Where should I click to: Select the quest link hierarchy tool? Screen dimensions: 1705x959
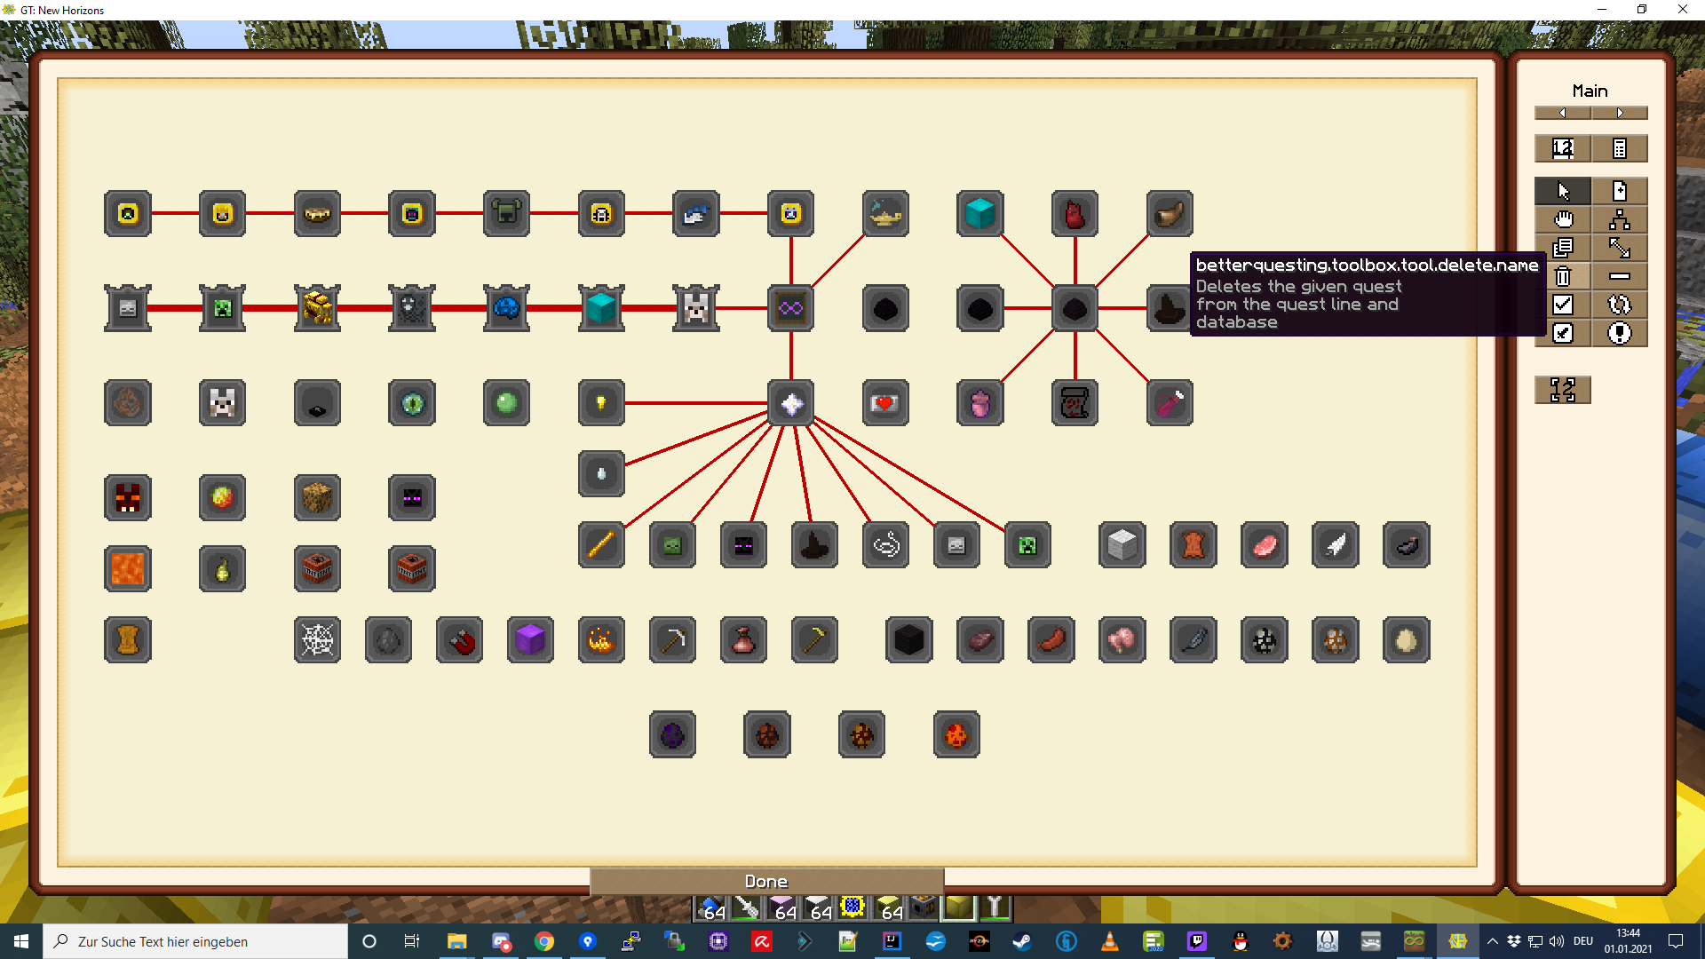(x=1620, y=219)
